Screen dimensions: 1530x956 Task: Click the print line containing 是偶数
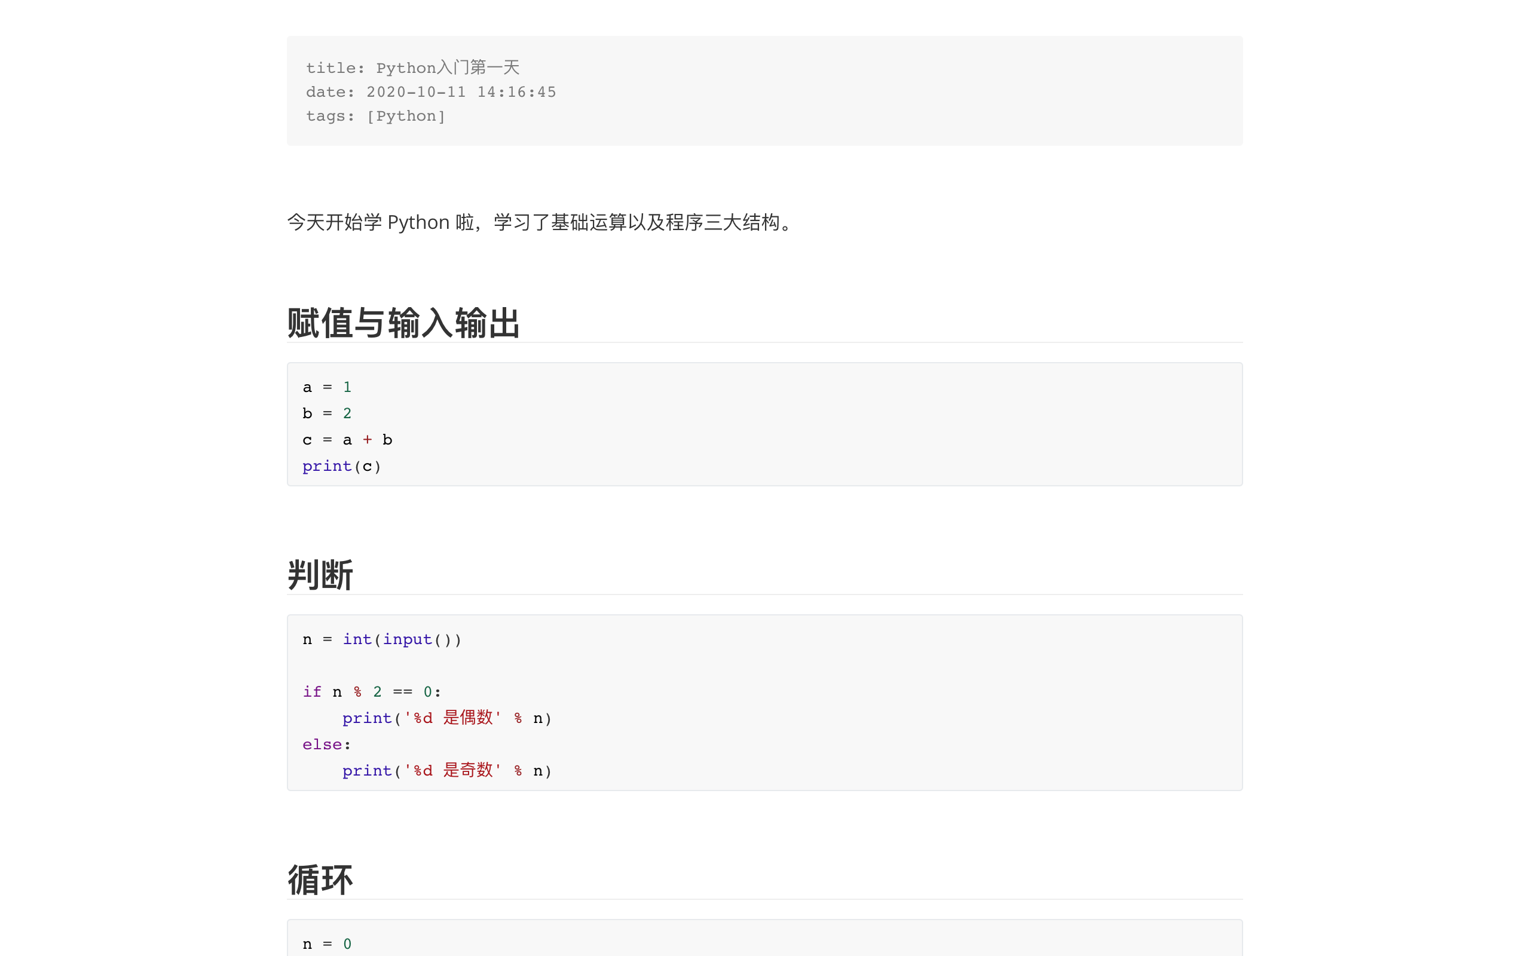point(447,718)
